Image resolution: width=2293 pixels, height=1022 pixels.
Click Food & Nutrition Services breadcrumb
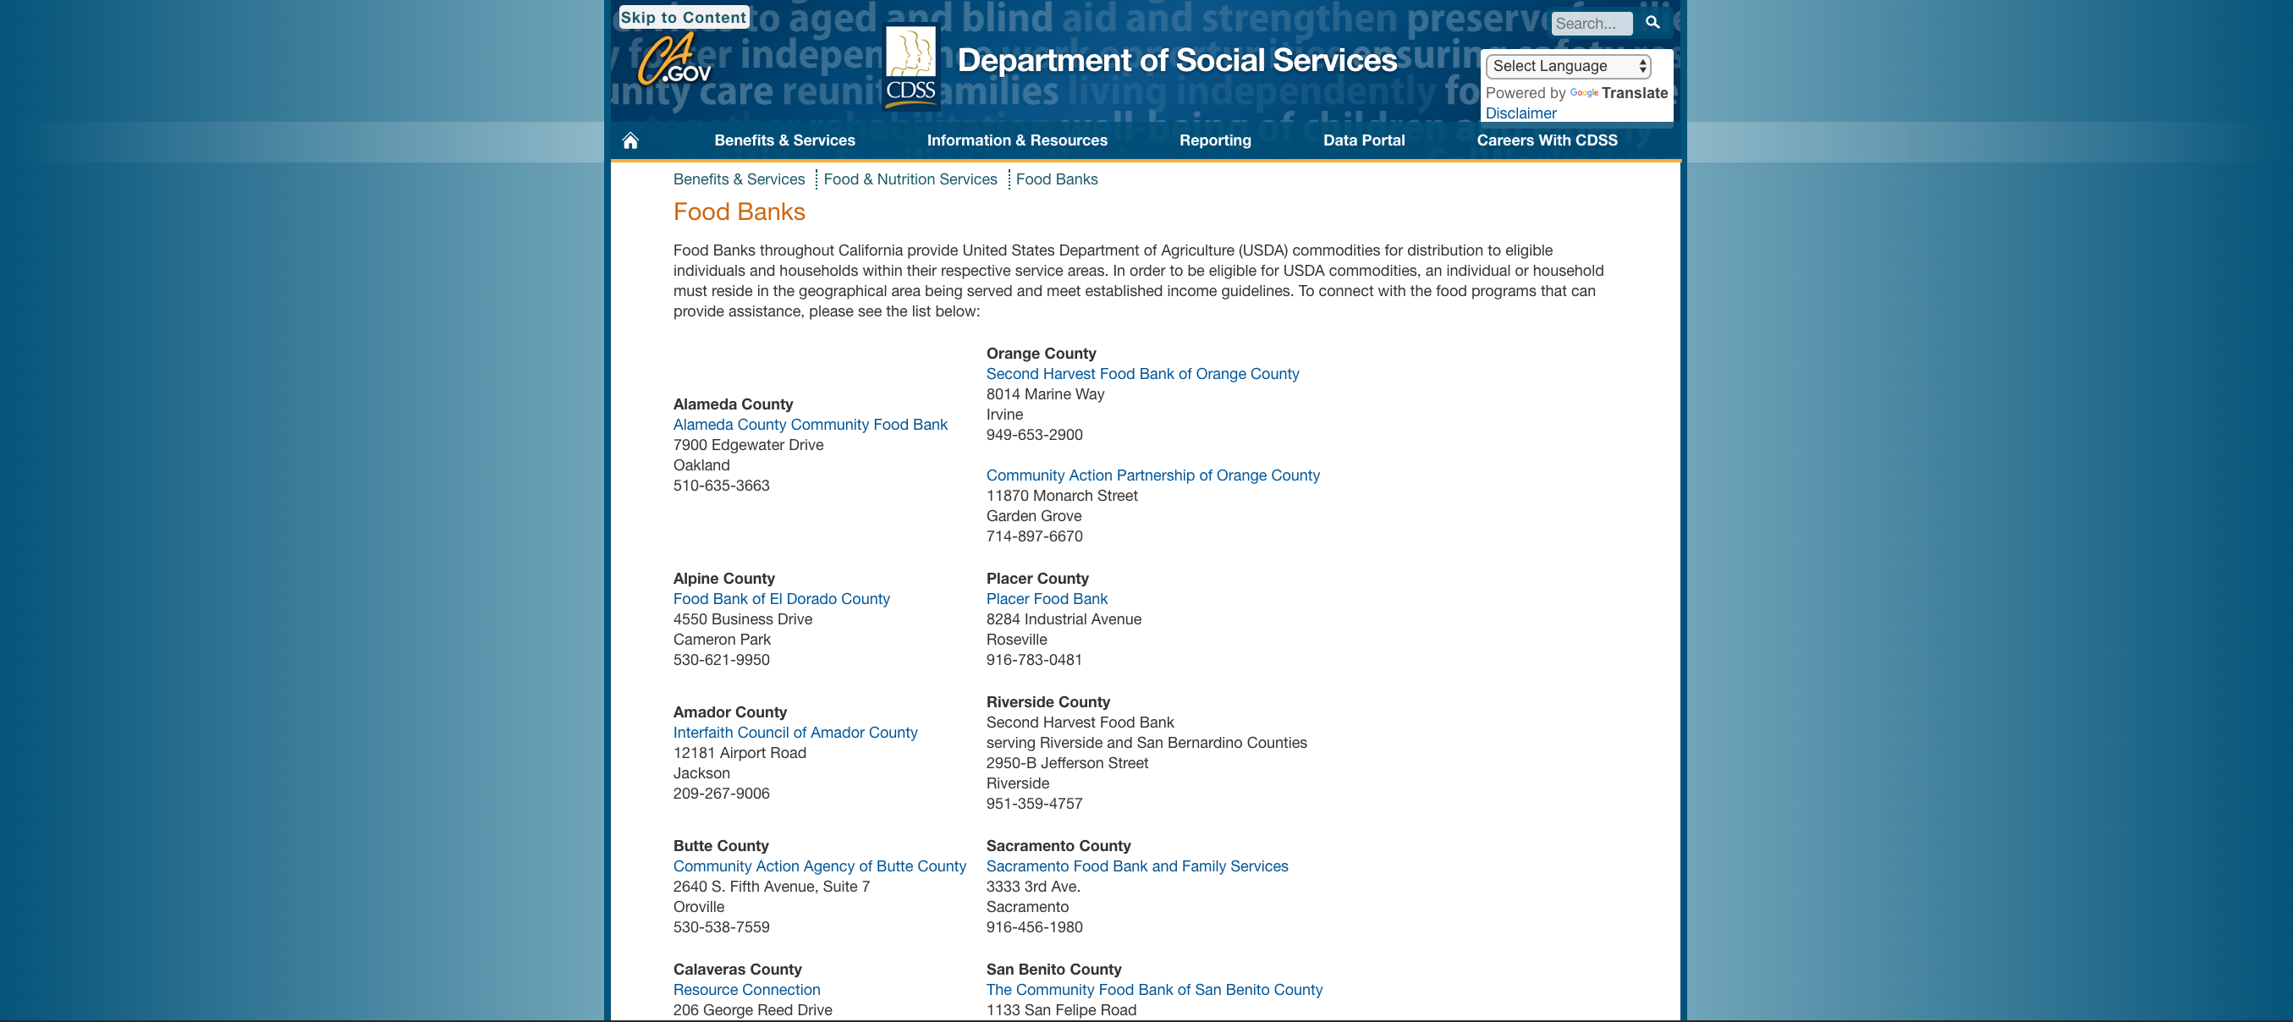point(910,179)
